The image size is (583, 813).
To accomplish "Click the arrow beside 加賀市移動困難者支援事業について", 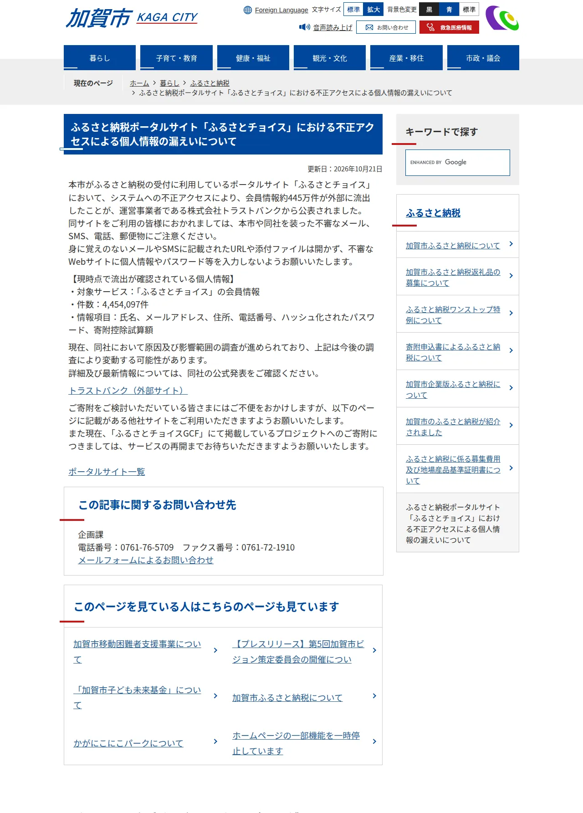I will click(x=215, y=650).
